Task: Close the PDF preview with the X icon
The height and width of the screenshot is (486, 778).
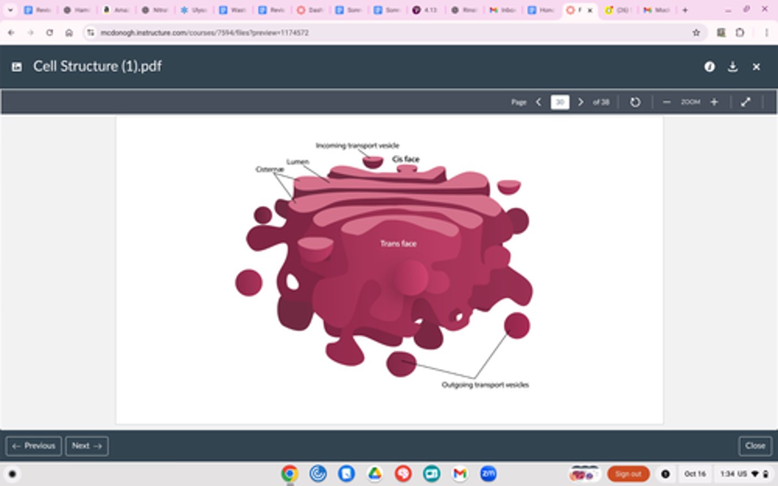Action: point(756,66)
